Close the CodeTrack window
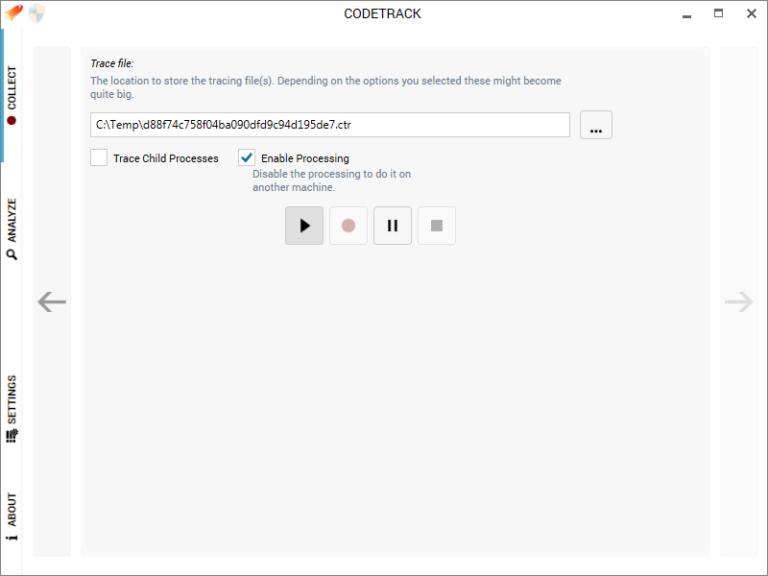This screenshot has height=576, width=768. 752,13
